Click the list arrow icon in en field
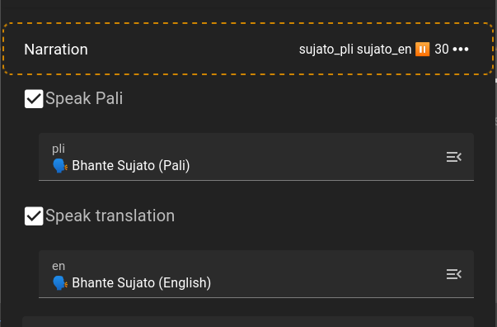Viewport: 497px width, 327px height. [454, 274]
